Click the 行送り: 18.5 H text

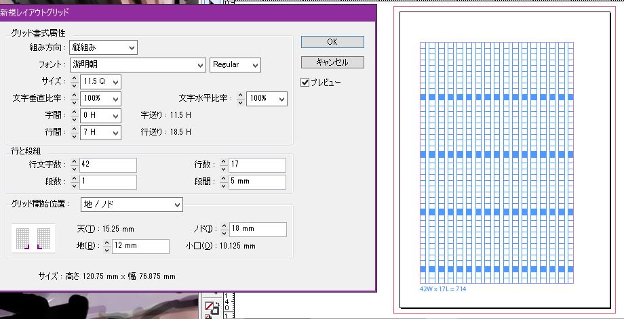166,132
